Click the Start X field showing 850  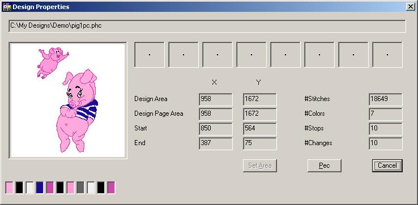tap(215, 128)
